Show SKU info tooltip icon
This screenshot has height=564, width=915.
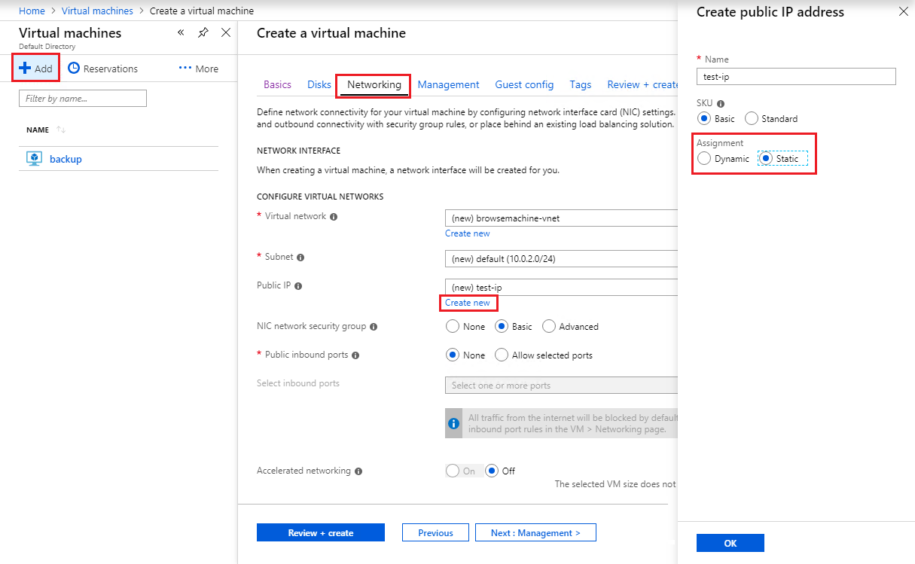[721, 103]
